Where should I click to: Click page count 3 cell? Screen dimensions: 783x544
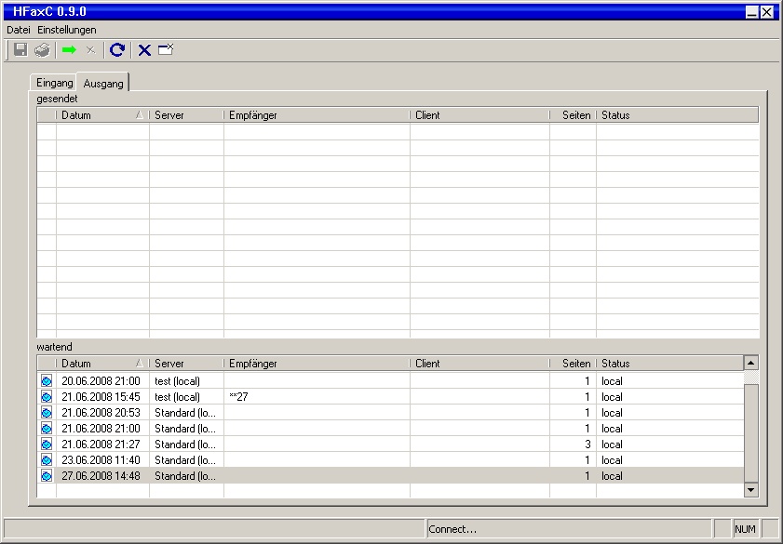point(573,444)
